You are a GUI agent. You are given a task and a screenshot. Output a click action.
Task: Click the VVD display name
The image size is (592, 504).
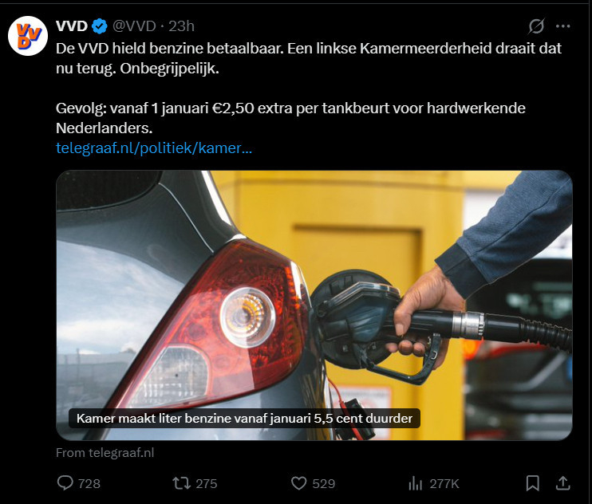(x=72, y=26)
